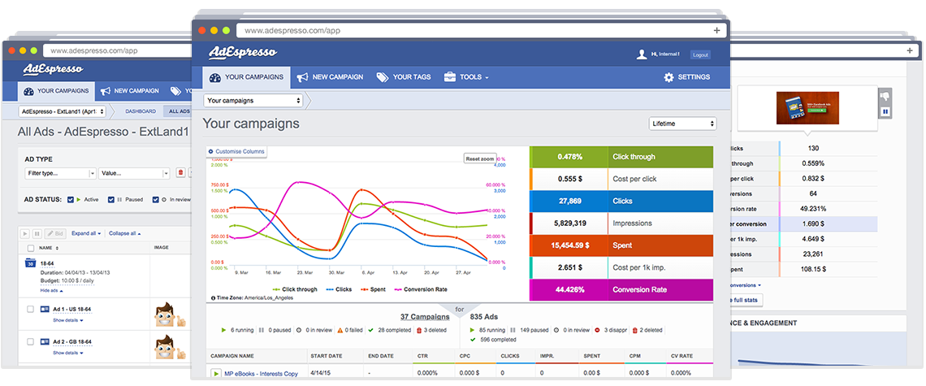Open the Lifetime date range dropdown
Viewport: 926px width, 386px height.
point(682,124)
